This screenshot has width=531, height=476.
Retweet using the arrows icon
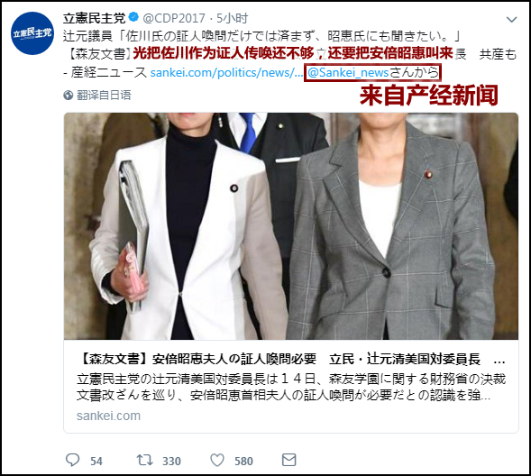click(x=144, y=460)
